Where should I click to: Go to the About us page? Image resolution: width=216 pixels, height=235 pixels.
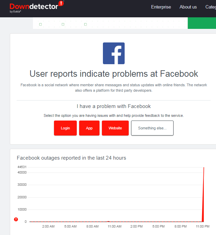click(x=188, y=7)
